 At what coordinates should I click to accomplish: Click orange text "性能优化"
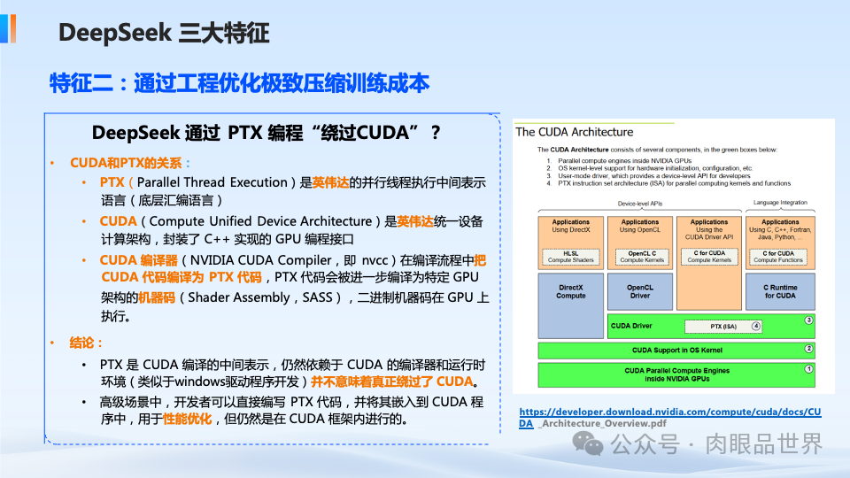click(x=187, y=419)
